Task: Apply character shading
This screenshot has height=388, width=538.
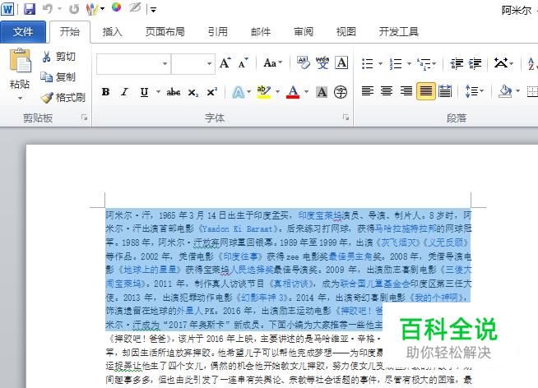Action: pyautogui.click(x=322, y=92)
